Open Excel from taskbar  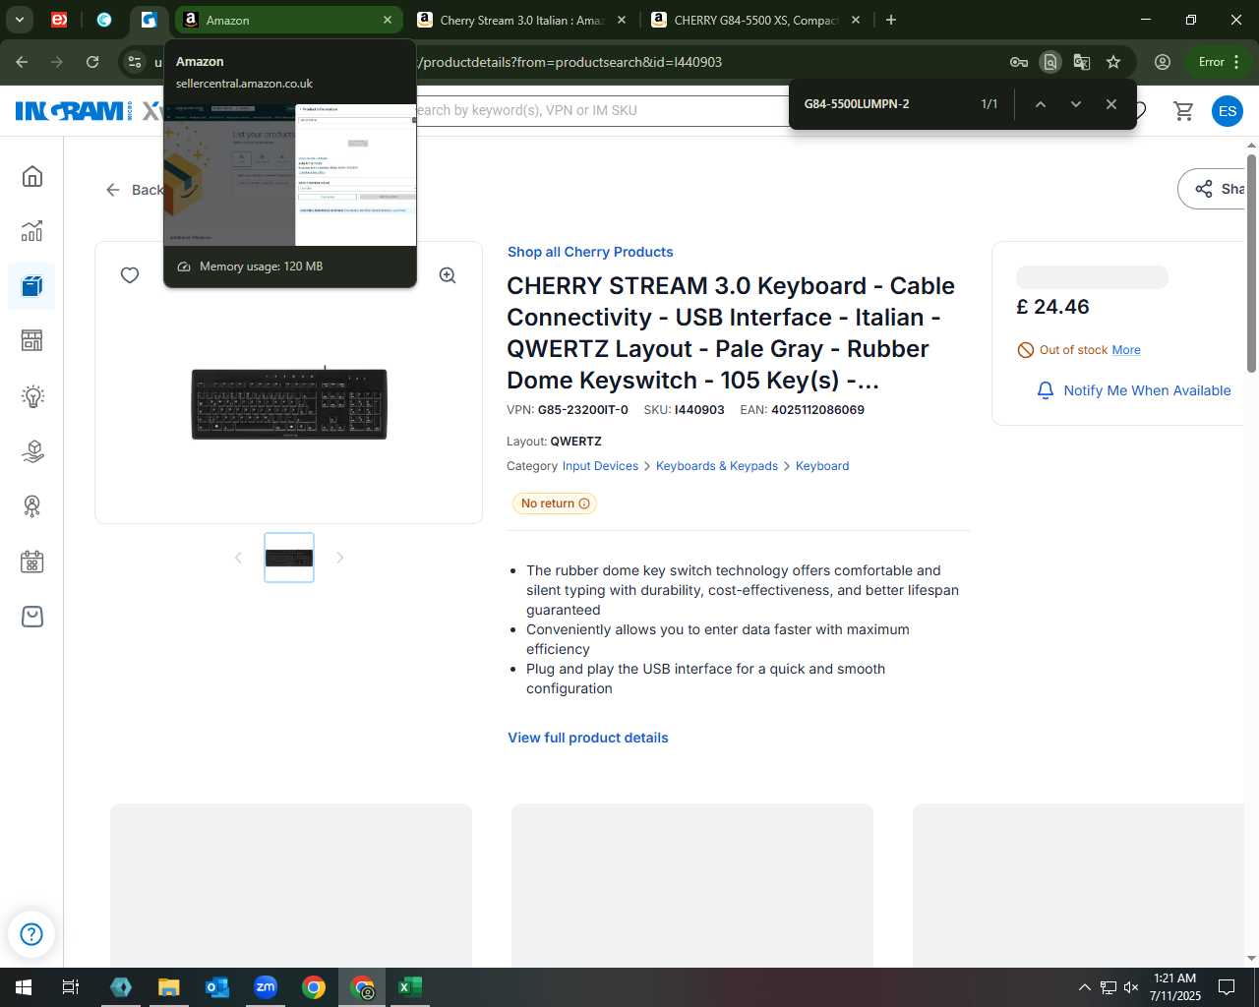pyautogui.click(x=410, y=987)
